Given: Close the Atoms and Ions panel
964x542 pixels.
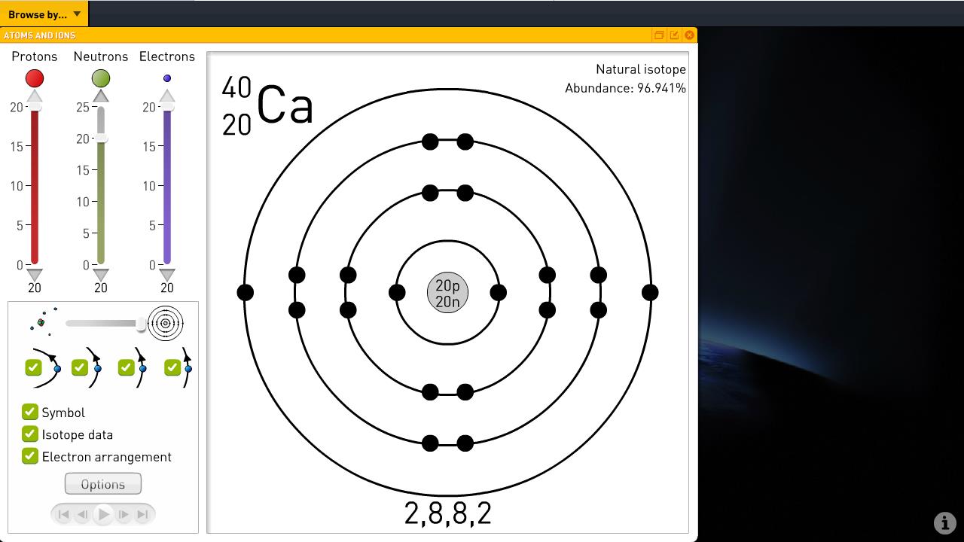Looking at the screenshot, I should [x=689, y=35].
